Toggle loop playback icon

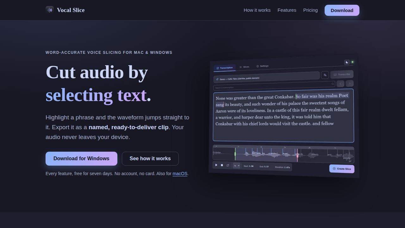point(227,165)
